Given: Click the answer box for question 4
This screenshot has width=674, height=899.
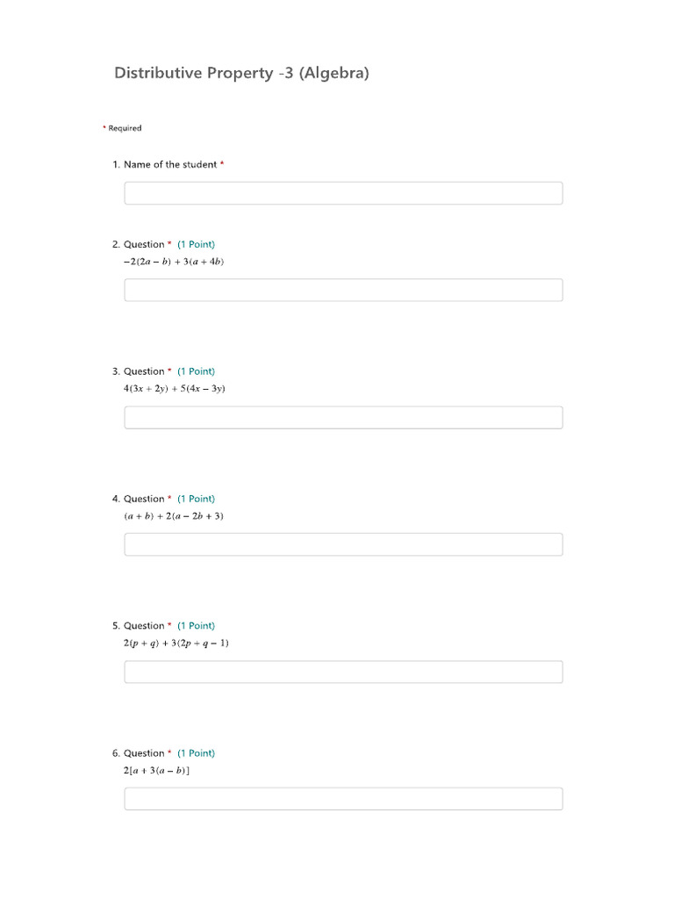Looking at the screenshot, I should point(343,544).
